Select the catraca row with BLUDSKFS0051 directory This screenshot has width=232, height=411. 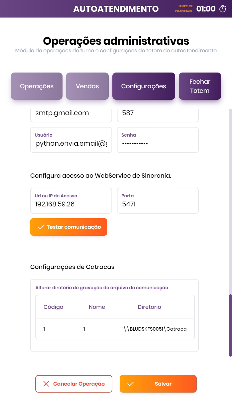pyautogui.click(x=115, y=329)
